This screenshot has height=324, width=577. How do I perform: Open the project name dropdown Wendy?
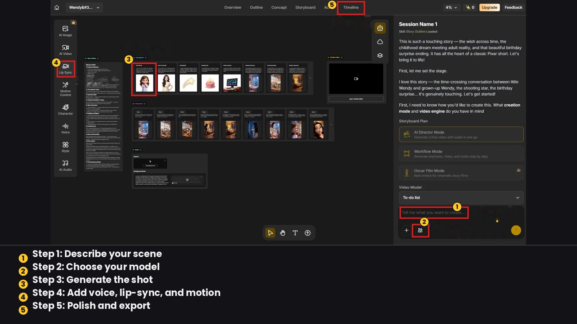pos(84,8)
